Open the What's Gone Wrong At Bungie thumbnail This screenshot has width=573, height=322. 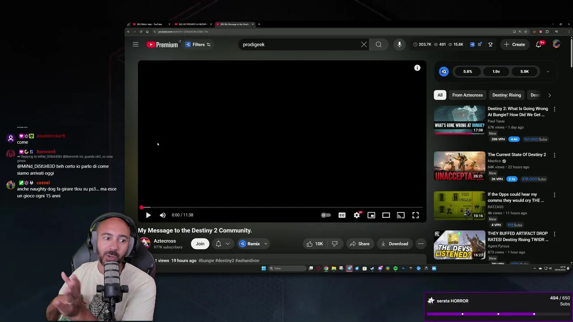tap(459, 120)
